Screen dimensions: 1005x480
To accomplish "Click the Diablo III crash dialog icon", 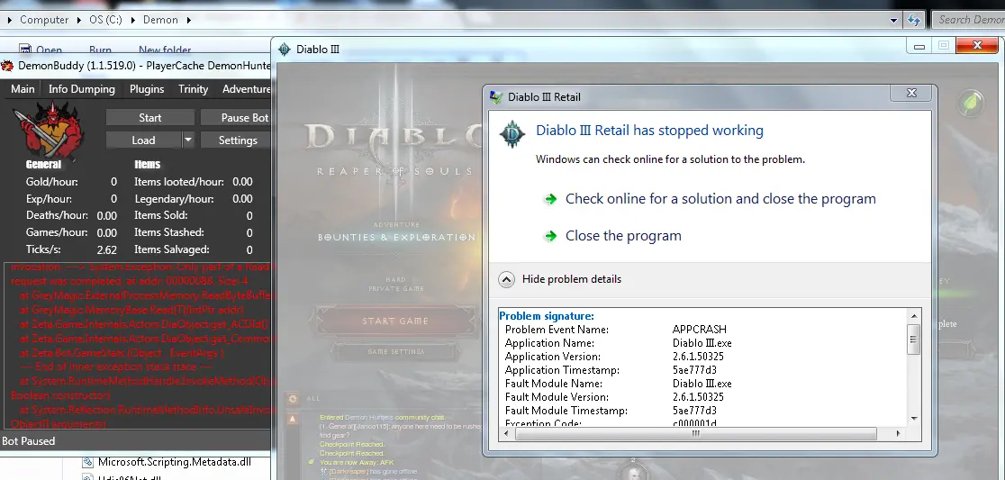I will coord(512,134).
